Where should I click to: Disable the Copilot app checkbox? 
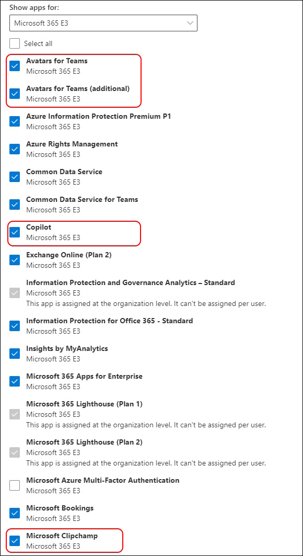[x=15, y=232]
